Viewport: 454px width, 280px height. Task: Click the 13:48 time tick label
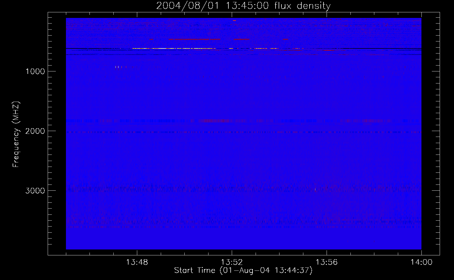click(x=137, y=262)
